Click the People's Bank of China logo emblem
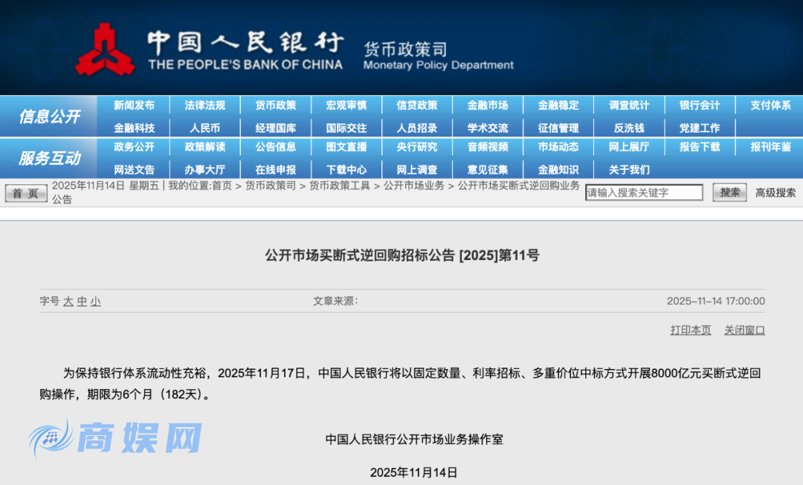 click(107, 47)
